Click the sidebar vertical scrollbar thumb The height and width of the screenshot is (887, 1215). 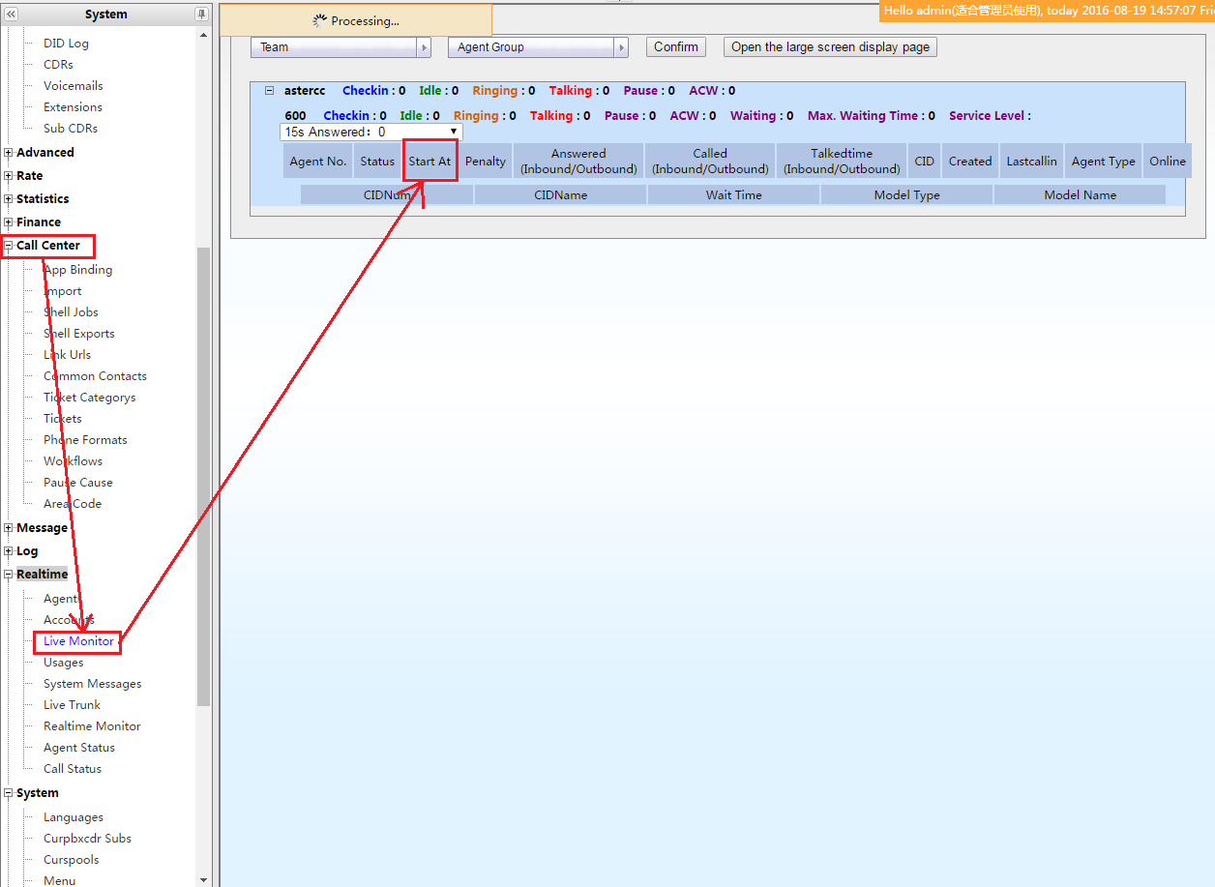point(203,474)
